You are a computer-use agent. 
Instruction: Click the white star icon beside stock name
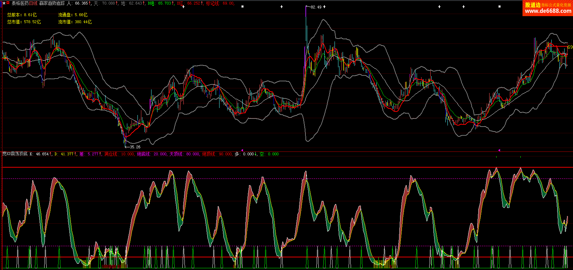4,3
